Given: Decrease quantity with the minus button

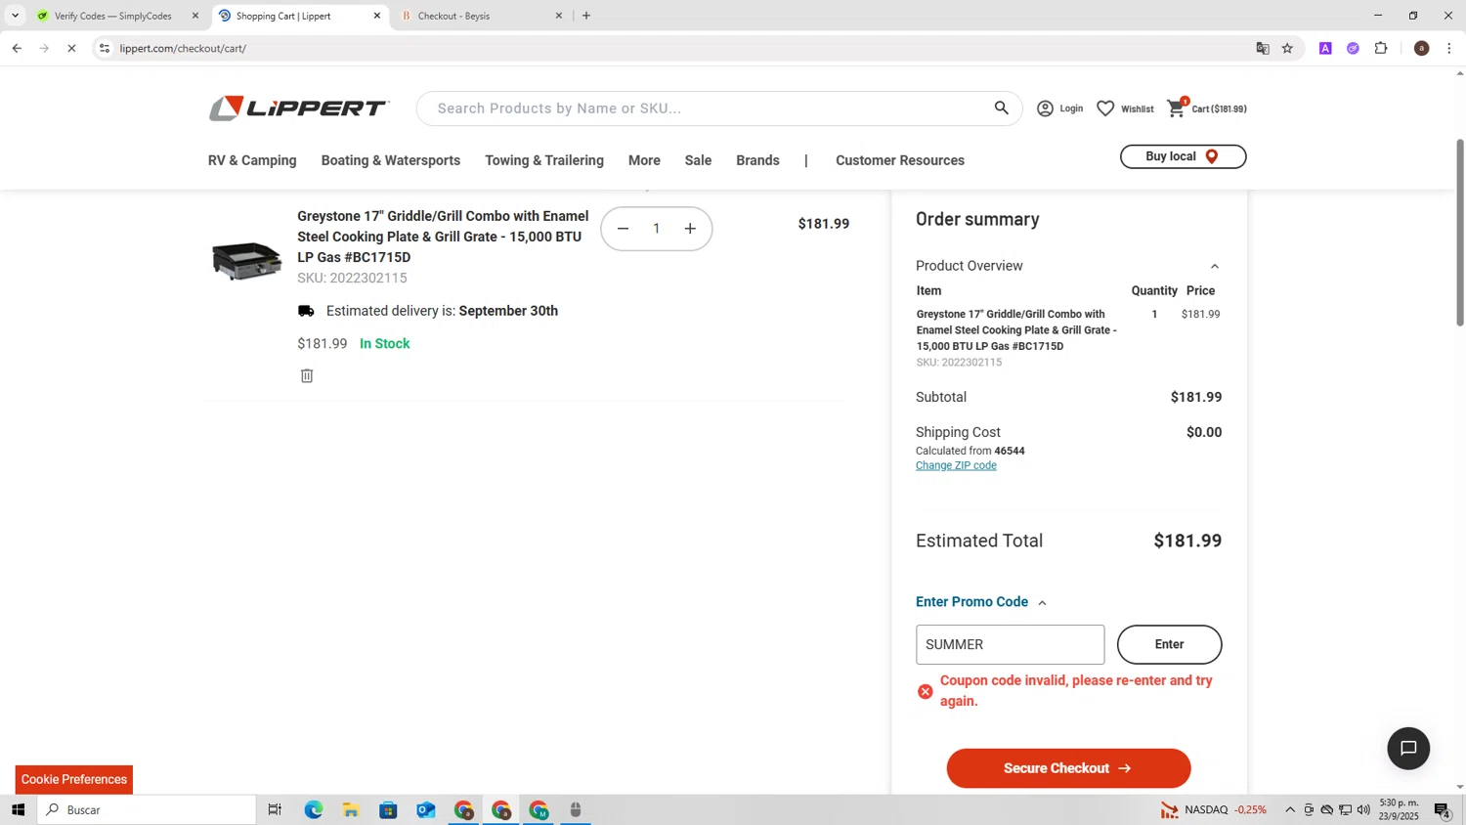Looking at the screenshot, I should [x=623, y=229].
